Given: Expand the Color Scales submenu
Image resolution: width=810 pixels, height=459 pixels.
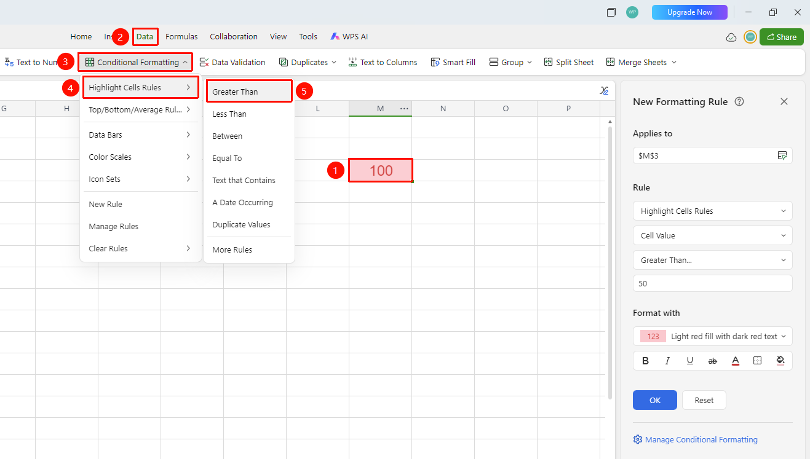Looking at the screenshot, I should point(140,157).
